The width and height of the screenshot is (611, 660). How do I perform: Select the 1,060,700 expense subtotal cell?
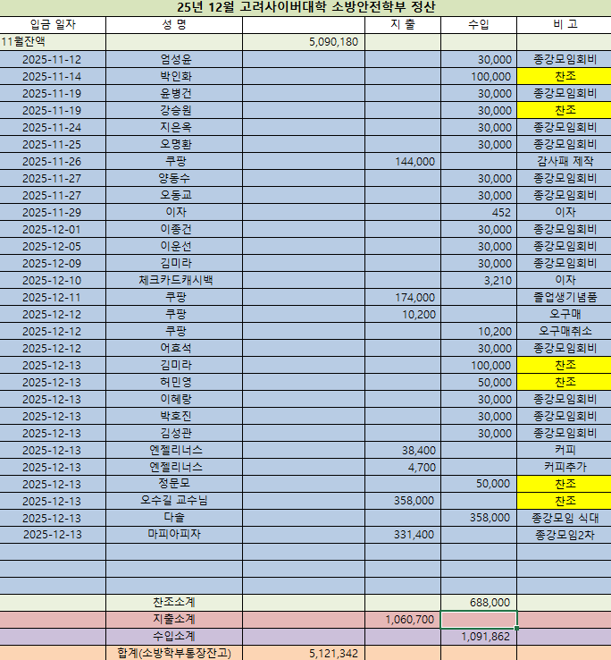[402, 620]
